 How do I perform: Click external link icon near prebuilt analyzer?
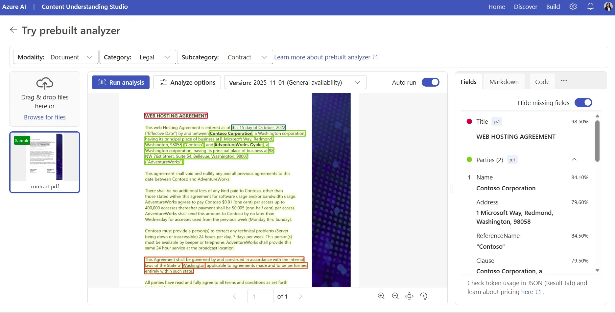[375, 57]
